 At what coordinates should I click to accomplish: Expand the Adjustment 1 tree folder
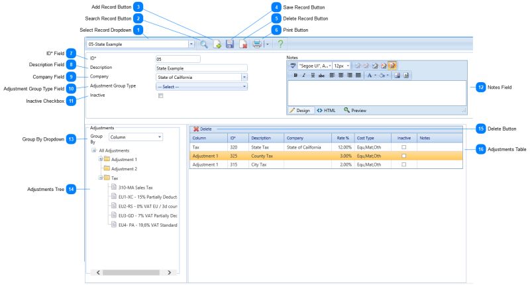[101, 159]
